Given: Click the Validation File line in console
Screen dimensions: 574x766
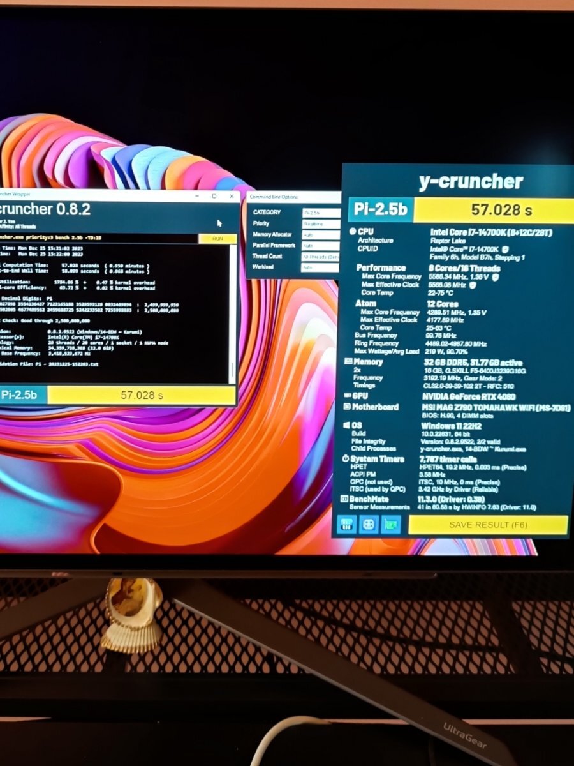Looking at the screenshot, I should [x=50, y=364].
